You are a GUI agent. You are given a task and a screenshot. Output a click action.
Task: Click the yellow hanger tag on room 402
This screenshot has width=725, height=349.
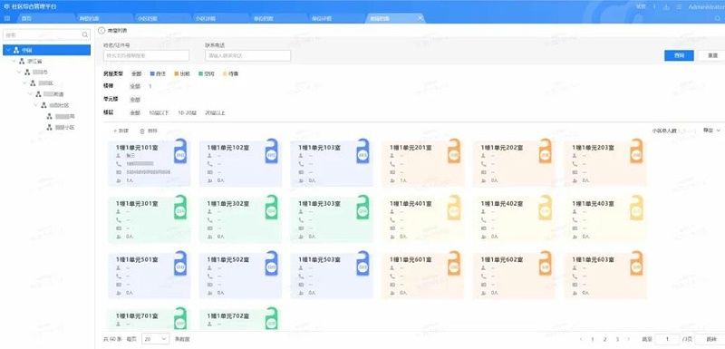(x=546, y=207)
